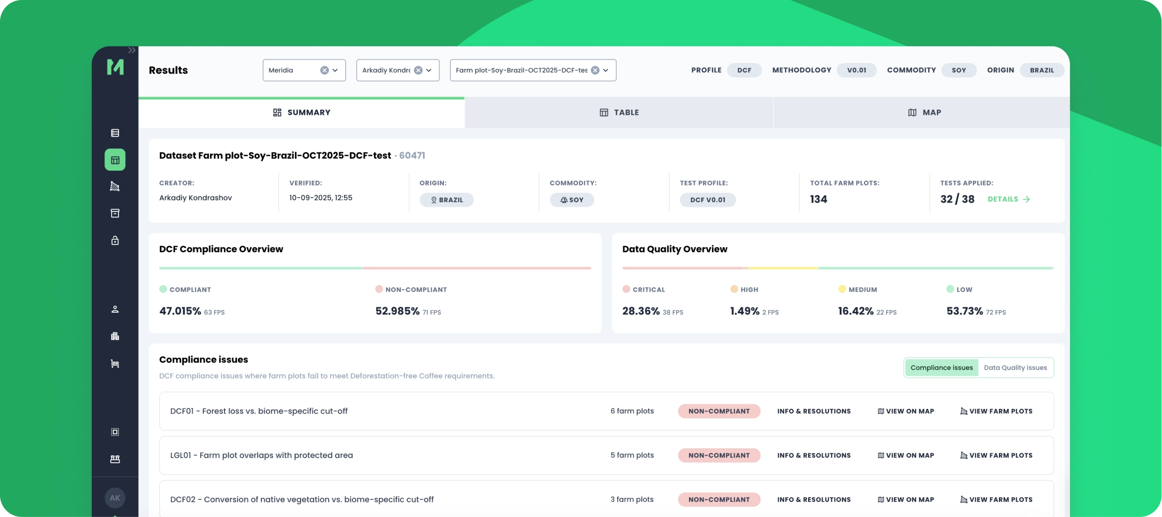1162x517 pixels.
Task: Click the BRAZIL origin chip in header
Action: (1041, 70)
